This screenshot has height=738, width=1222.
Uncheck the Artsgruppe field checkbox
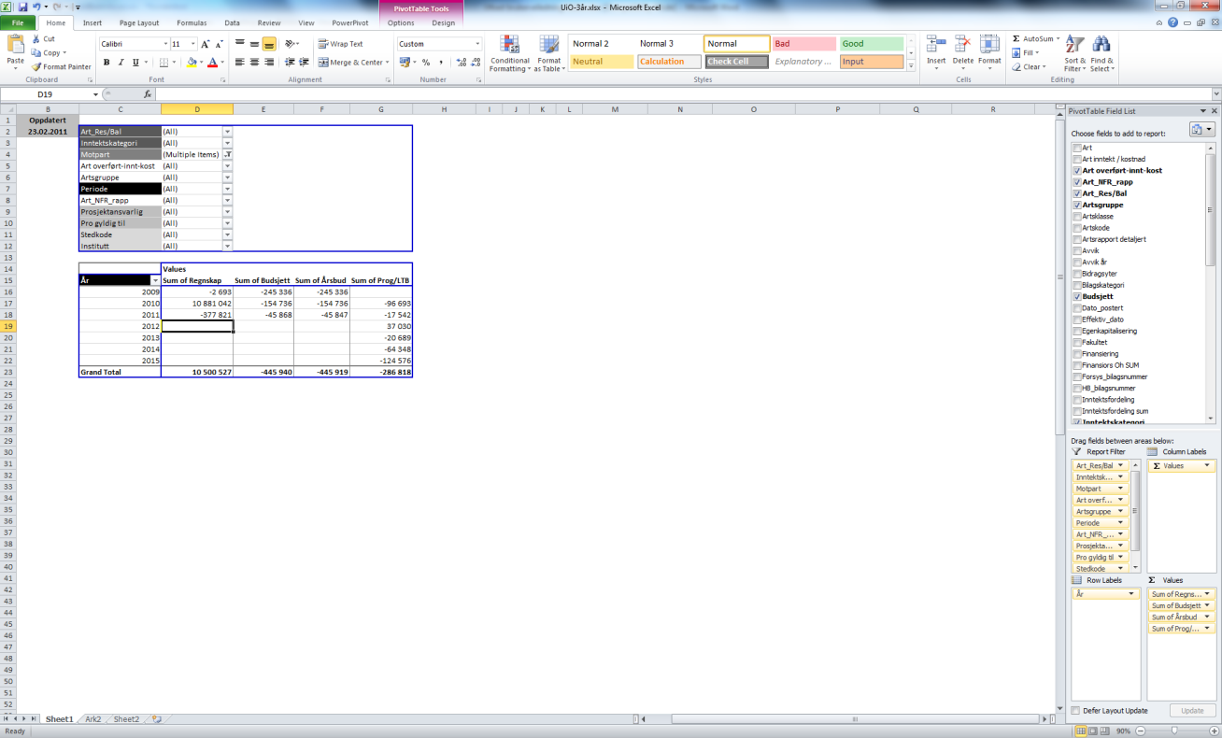pyautogui.click(x=1077, y=205)
